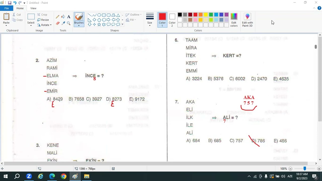This screenshot has width=322, height=181.
Task: Click the horizontal scrollbar track
Action: pyautogui.click(x=159, y=163)
